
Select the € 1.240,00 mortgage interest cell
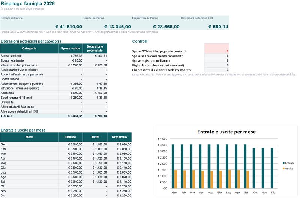click(x=70, y=65)
